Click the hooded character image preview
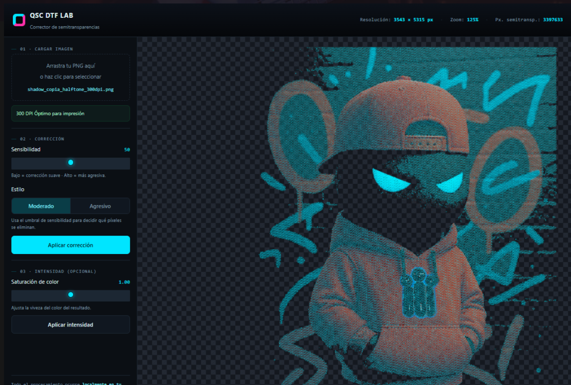The height and width of the screenshot is (385, 571). point(408,216)
